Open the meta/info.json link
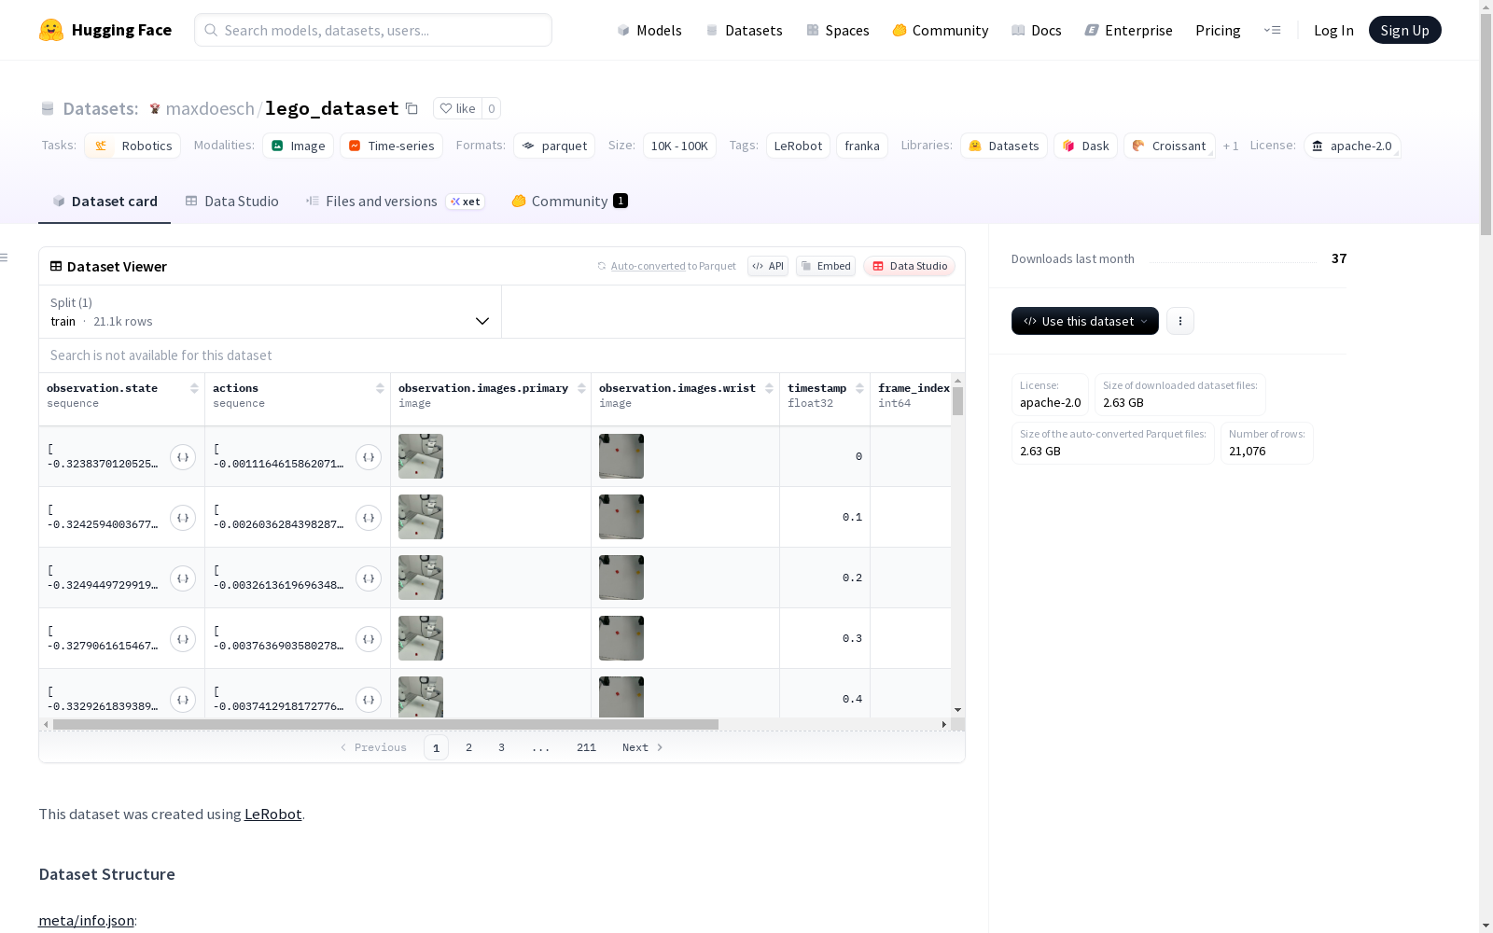This screenshot has width=1493, height=933. pos(86,920)
